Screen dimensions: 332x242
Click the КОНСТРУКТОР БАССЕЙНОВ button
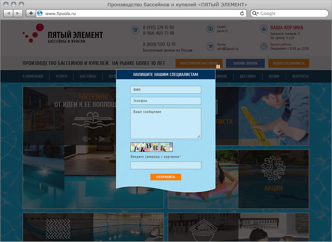pos(199,63)
